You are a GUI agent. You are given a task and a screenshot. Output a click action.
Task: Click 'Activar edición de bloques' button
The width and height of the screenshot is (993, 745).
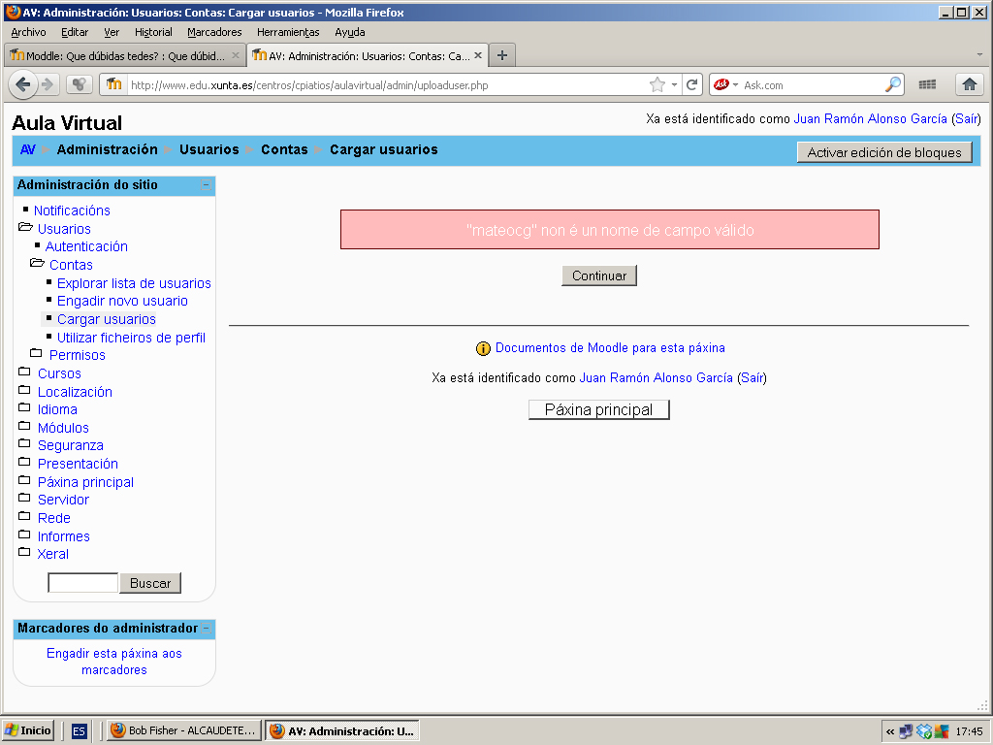click(884, 152)
